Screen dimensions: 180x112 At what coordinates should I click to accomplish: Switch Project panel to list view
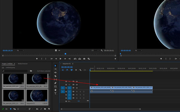coord(7,109)
